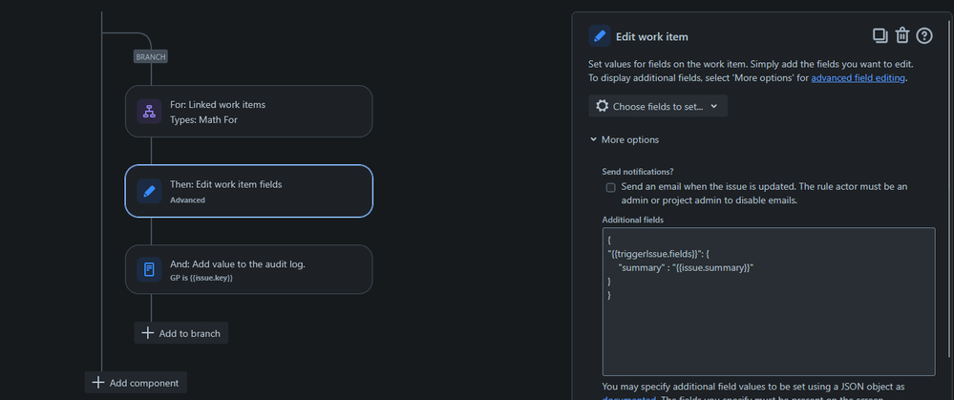Click the Edit work item pencil icon

coord(600,36)
